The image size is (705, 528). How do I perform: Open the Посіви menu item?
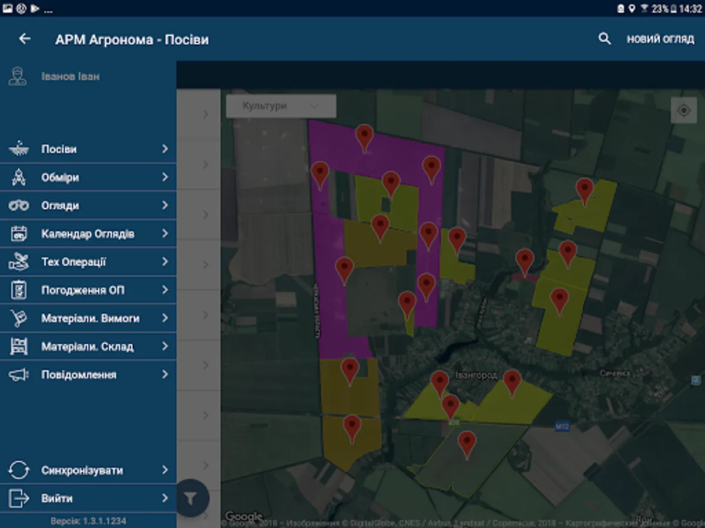[x=88, y=149]
